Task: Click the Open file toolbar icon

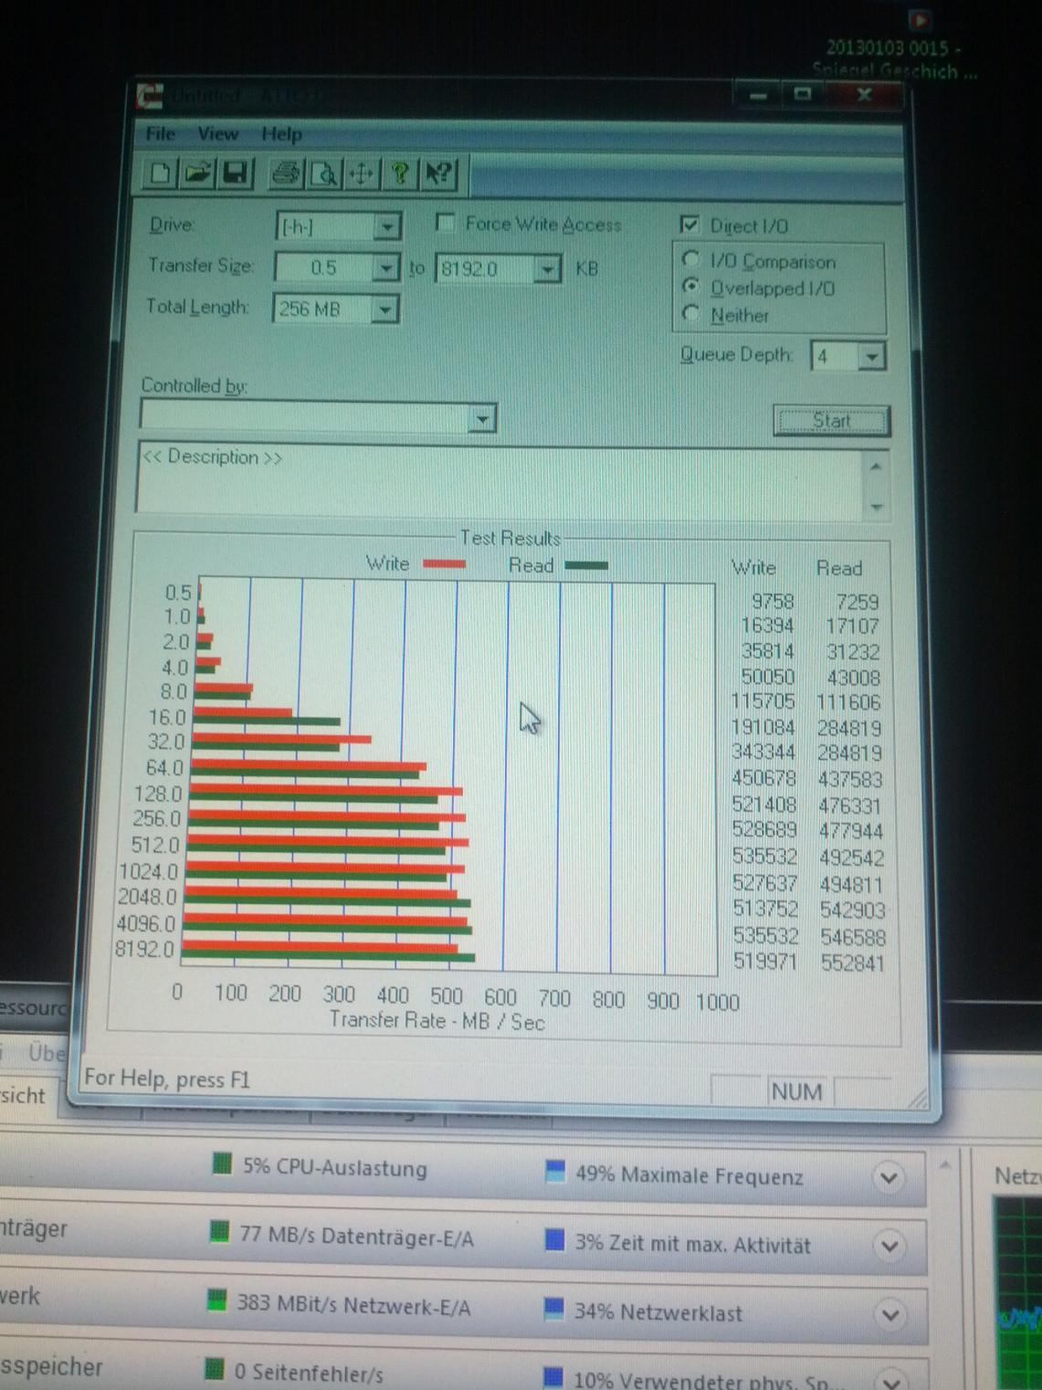Action: tap(198, 173)
